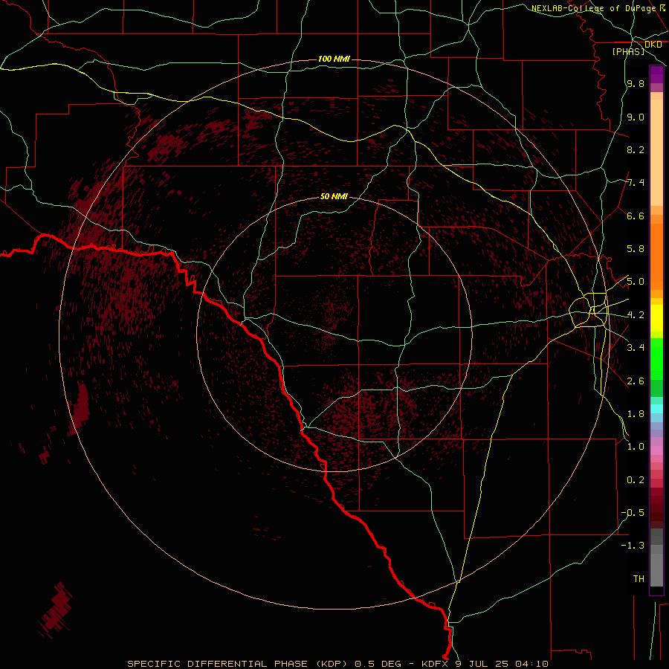Click the orange band of the color bar

tap(656, 257)
